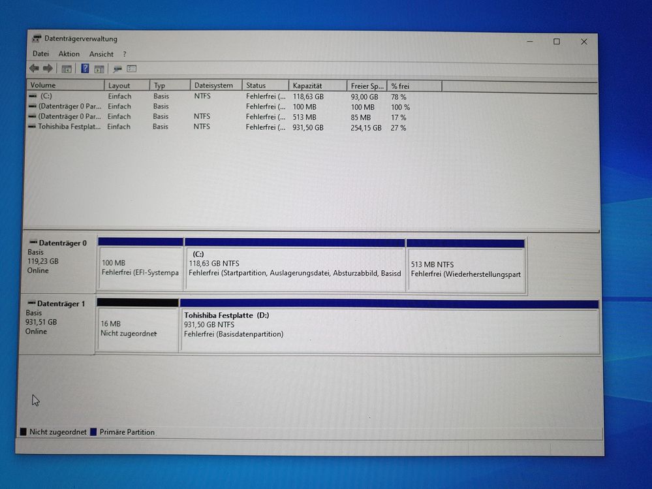This screenshot has width=652, height=489.
Task: Select the Tohishiba Festplatte row in volume list
Action: coord(65,127)
